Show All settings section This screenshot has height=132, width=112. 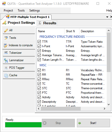tap(19, 30)
